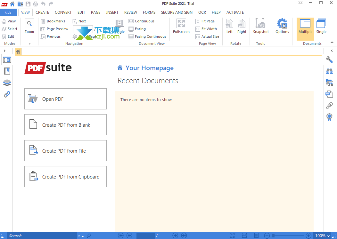
Task: Click the page layout icon in status bar
Action: pyautogui.click(x=256, y=235)
